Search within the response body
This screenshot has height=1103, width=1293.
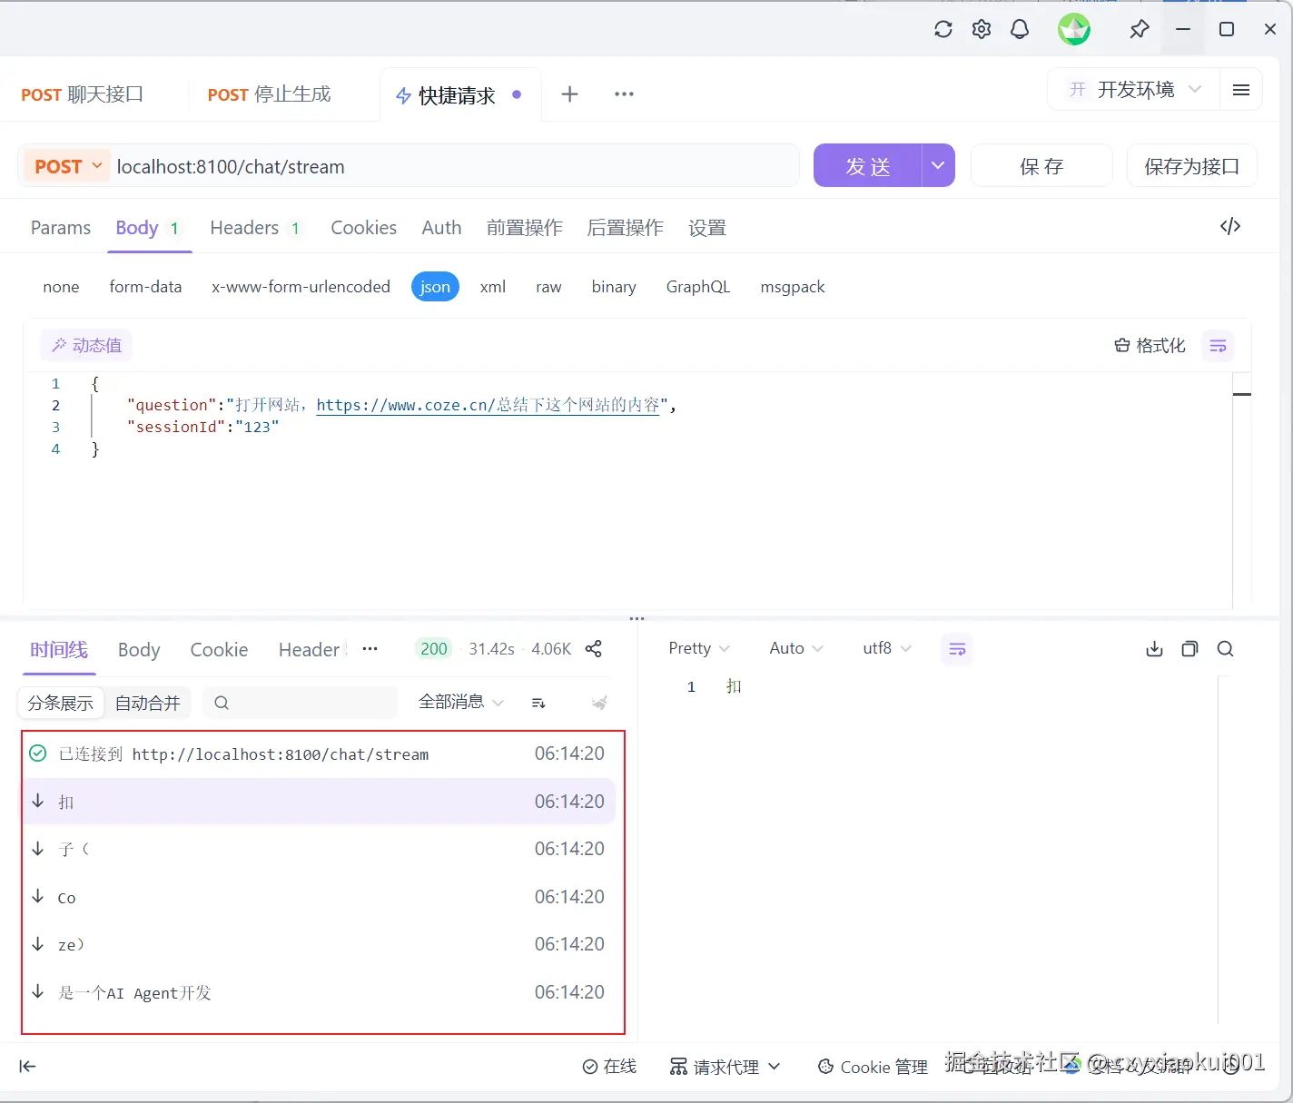pyautogui.click(x=1225, y=648)
